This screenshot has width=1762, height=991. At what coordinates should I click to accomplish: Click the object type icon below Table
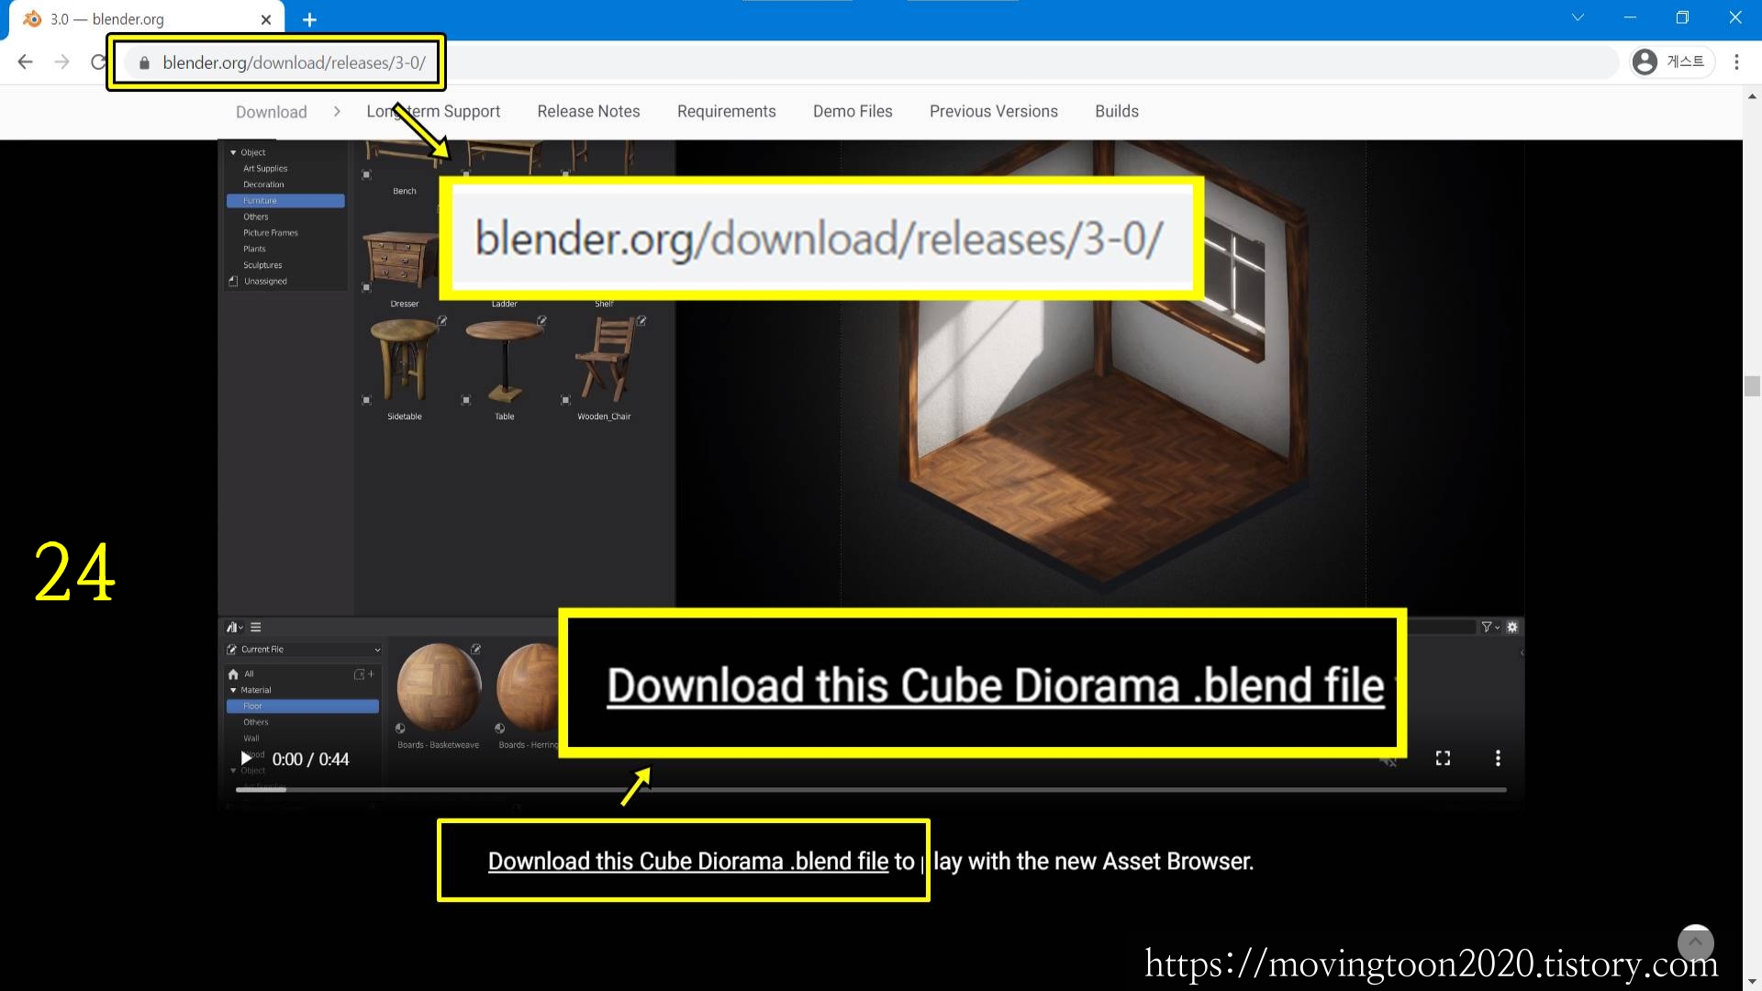point(466,400)
